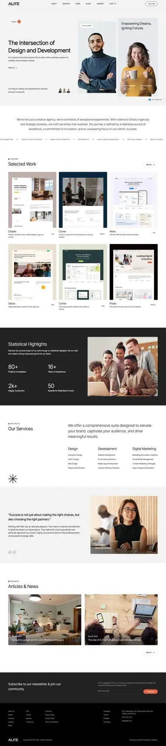Click the Privacy Policy footer link
The width and height of the screenshot is (166, 746).
point(50,715)
